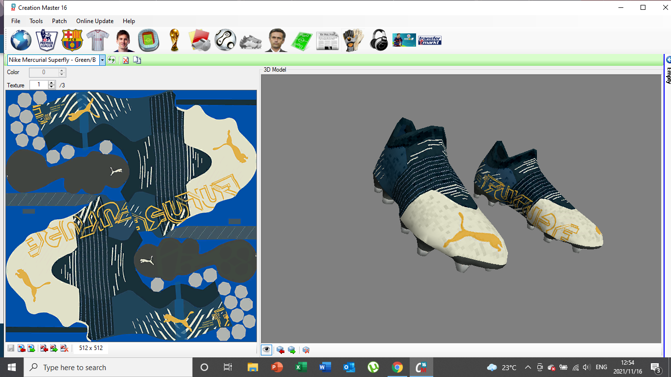Open the headphones audio editor icon
Screen dimensions: 671x377
(379, 40)
